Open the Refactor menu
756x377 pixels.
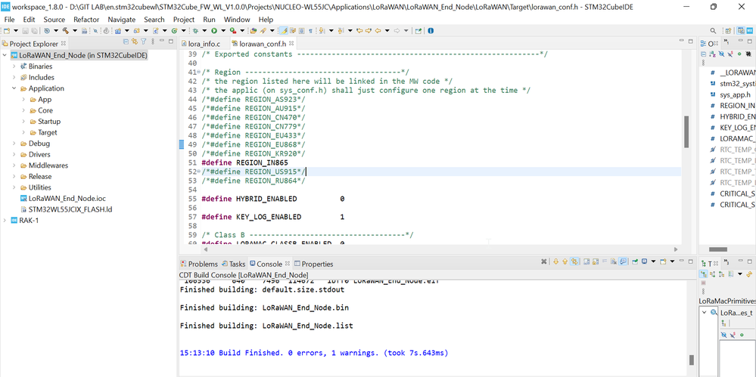(86, 19)
